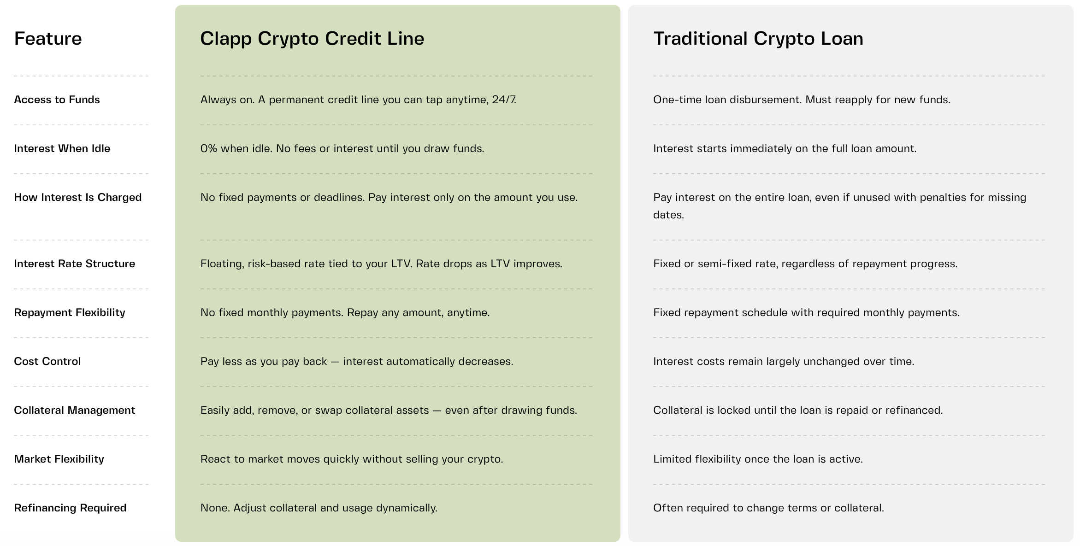Screen dimensions: 1080x546
Task: Click the "Pay less as you pay back" text
Action: (357, 361)
